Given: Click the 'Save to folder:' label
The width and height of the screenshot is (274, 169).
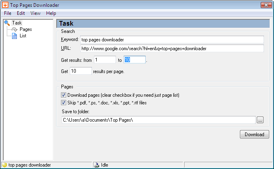Looking at the screenshot, I should tap(75, 112).
